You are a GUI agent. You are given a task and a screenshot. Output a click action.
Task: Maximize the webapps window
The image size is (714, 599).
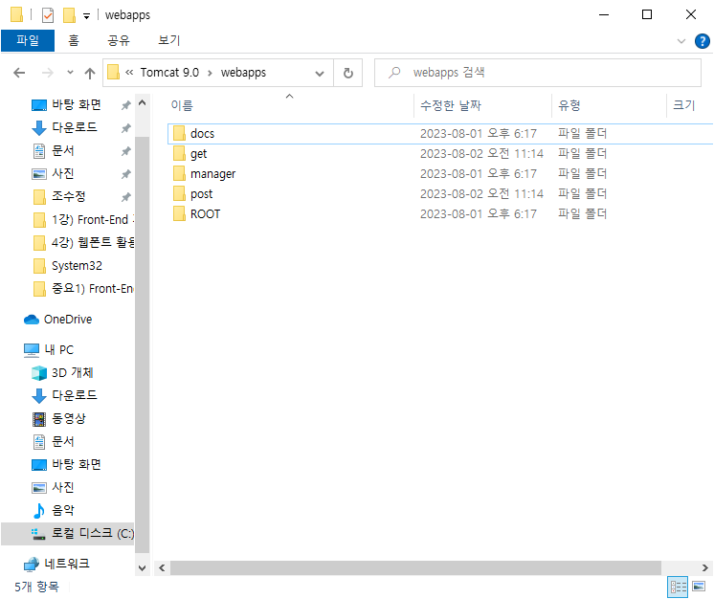[647, 15]
